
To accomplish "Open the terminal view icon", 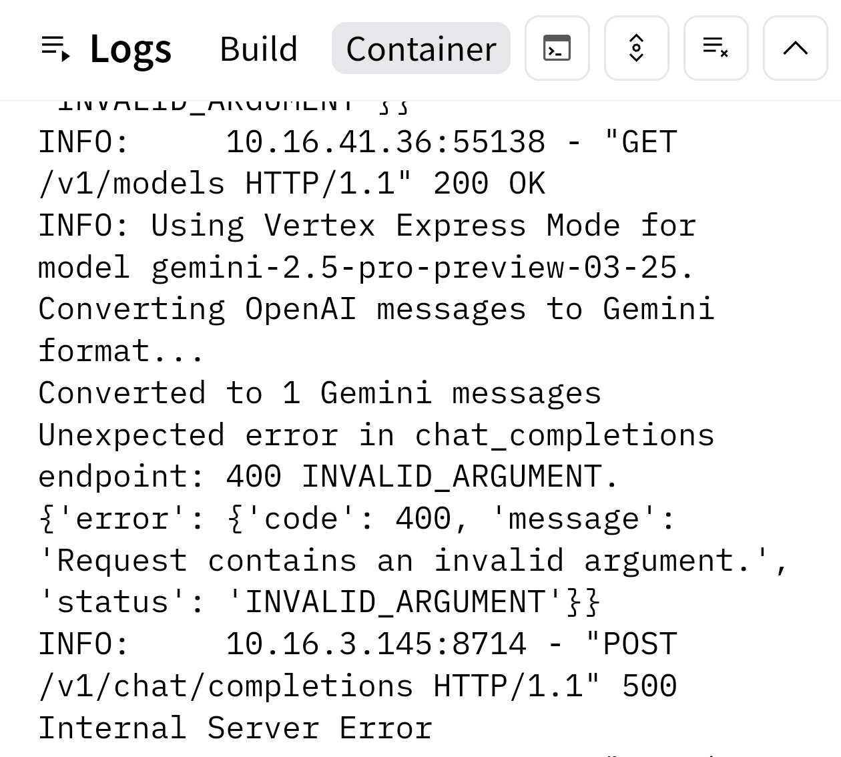I will pyautogui.click(x=557, y=49).
